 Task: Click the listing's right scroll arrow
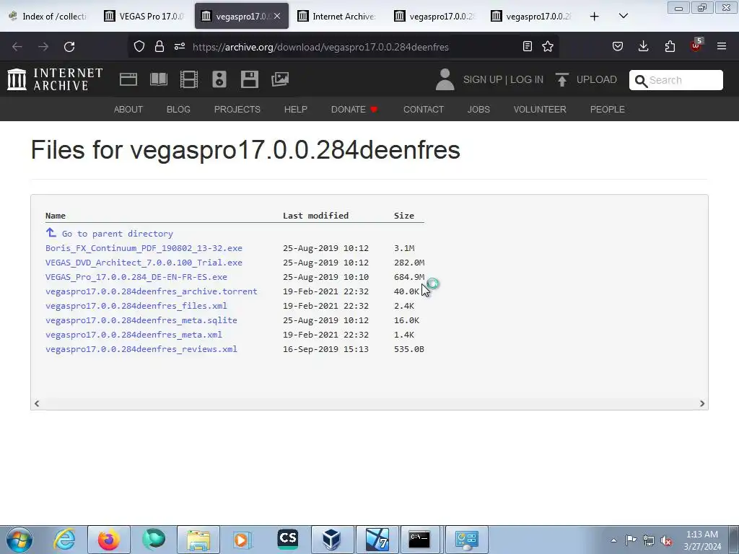(701, 404)
